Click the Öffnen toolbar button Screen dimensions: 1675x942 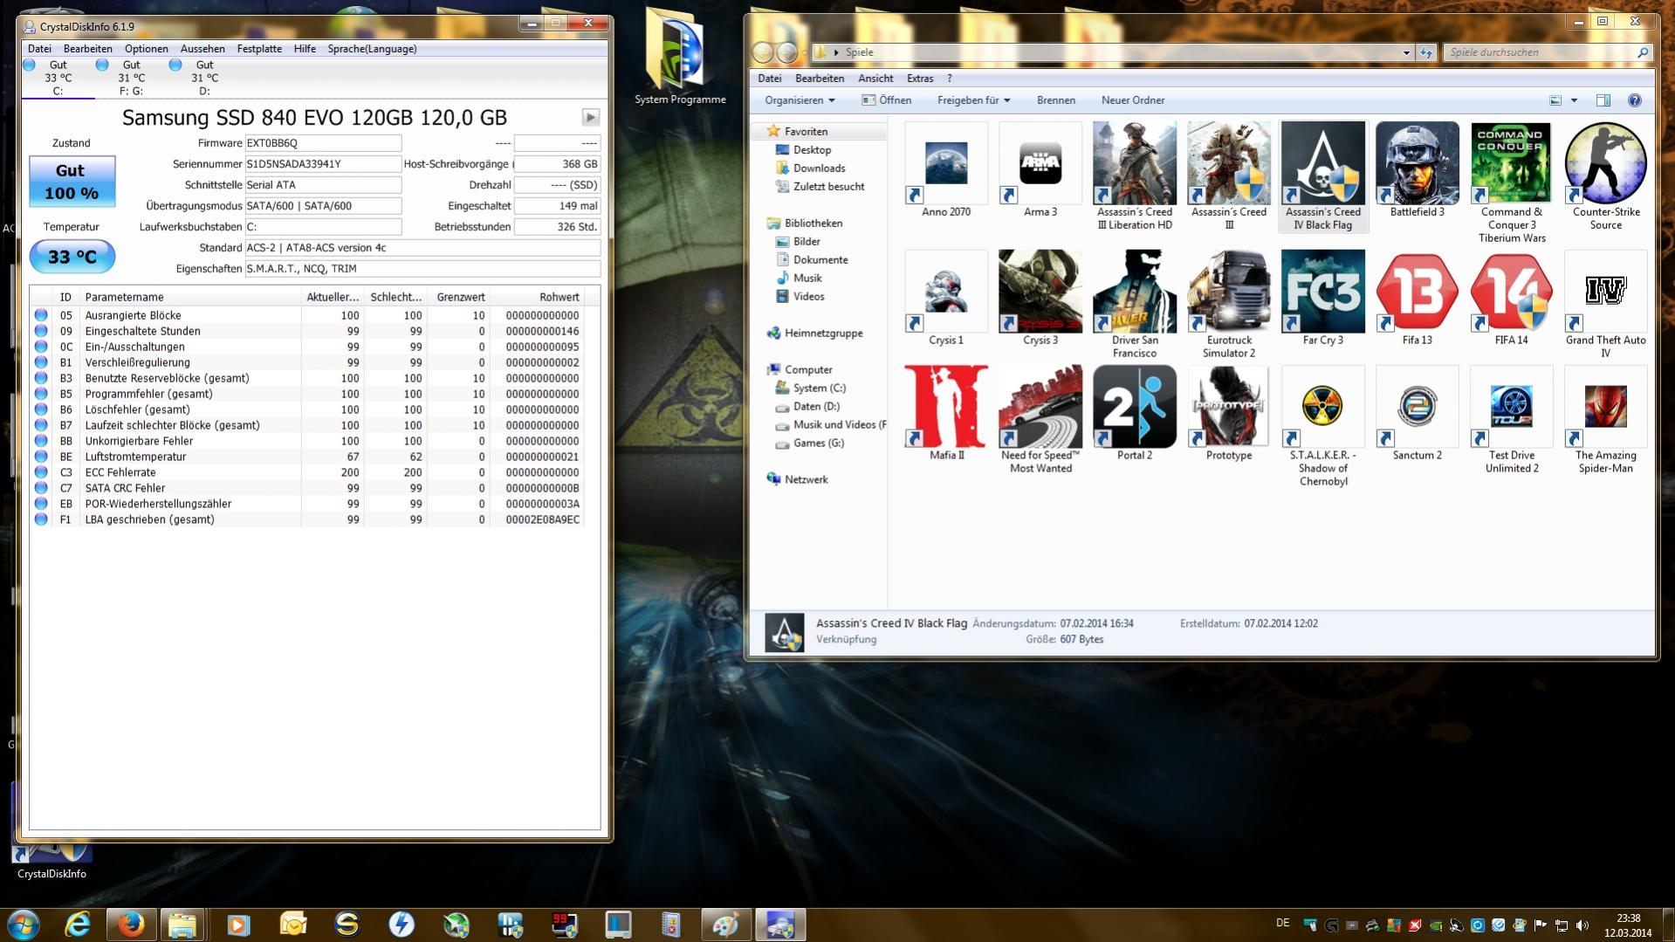pyautogui.click(x=886, y=100)
